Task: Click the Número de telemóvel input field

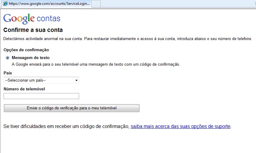Action: pyautogui.click(x=41, y=96)
